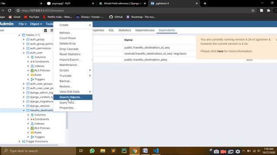Click the auth_user Triggers icon
The width and height of the screenshot is (277, 155).
pyautogui.click(x=32, y=79)
